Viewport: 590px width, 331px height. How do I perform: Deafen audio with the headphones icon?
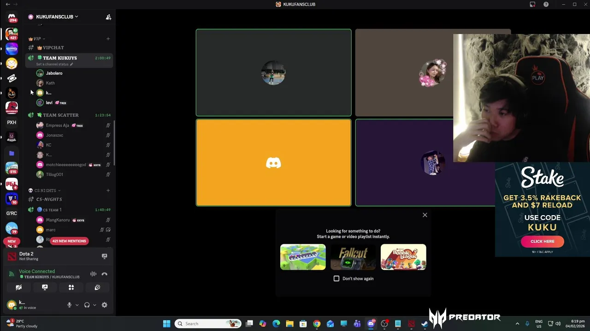click(x=87, y=305)
